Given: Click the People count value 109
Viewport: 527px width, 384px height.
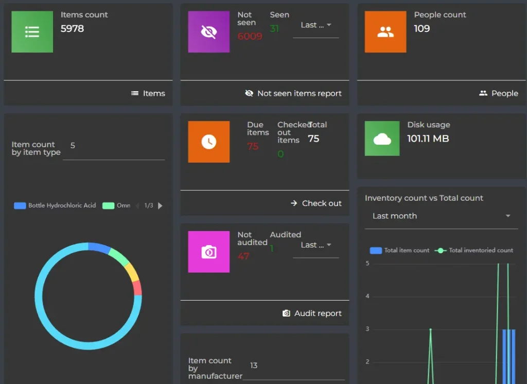Looking at the screenshot, I should [x=422, y=29].
